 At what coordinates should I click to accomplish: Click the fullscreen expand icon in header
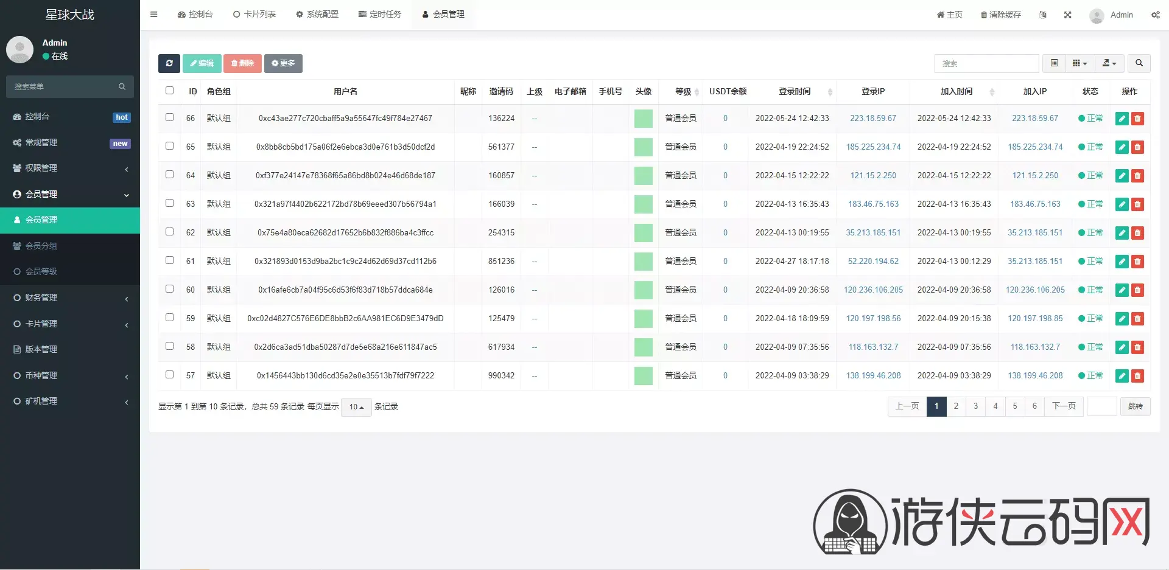pos(1067,15)
